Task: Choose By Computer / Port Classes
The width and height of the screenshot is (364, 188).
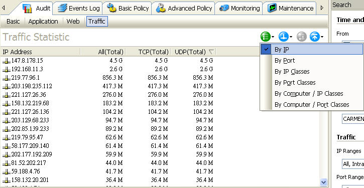Action: click(x=312, y=105)
